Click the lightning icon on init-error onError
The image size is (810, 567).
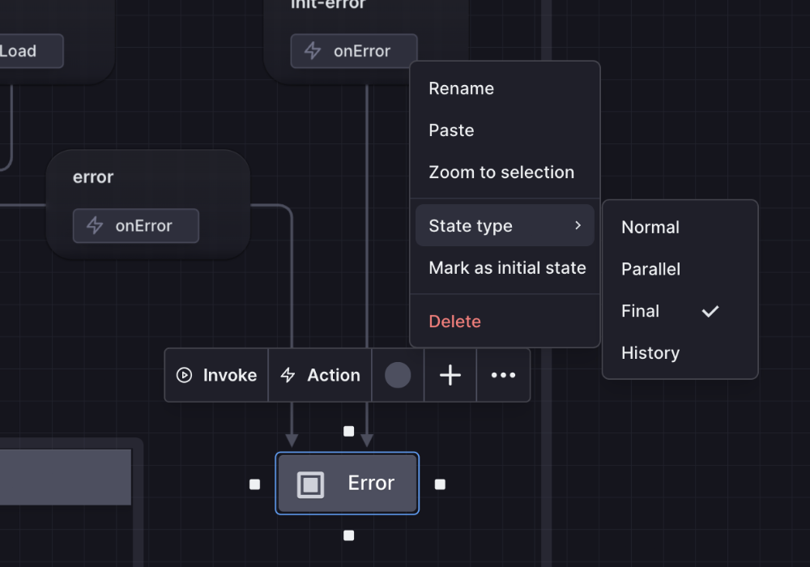coord(313,51)
